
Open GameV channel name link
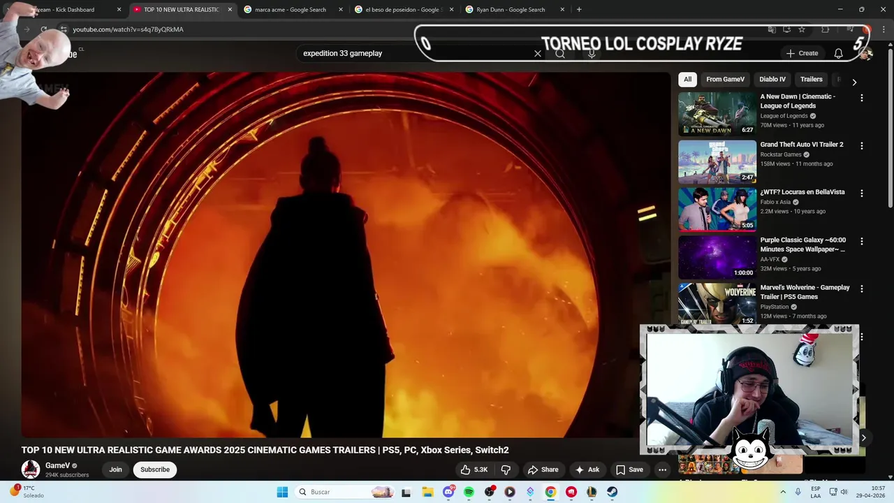pos(57,465)
